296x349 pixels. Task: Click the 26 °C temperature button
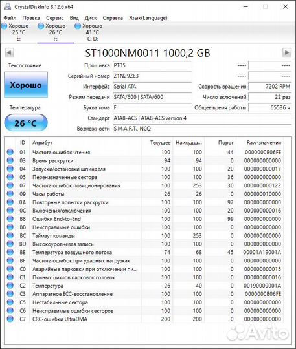coord(26,123)
